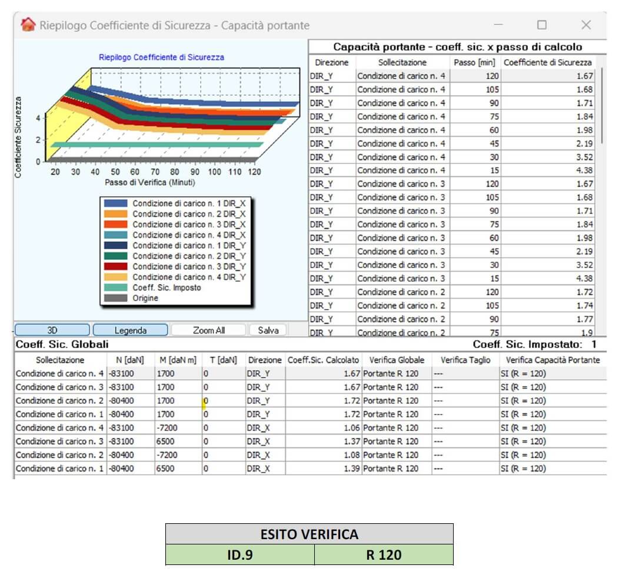This screenshot has width=619, height=575.
Task: Click the Coeff. Sic. Imposto legend swatch
Action: [x=116, y=287]
